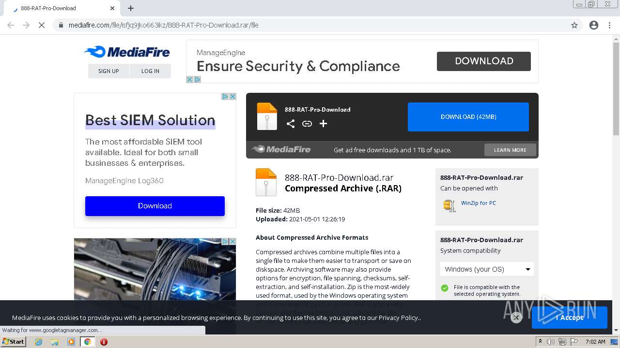
Task: Open the Chrome three-dot menu
Action: pyautogui.click(x=609, y=25)
